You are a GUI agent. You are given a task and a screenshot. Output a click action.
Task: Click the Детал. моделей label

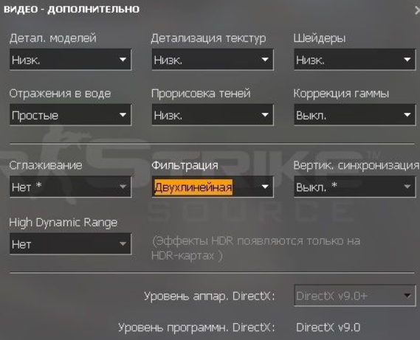click(52, 38)
